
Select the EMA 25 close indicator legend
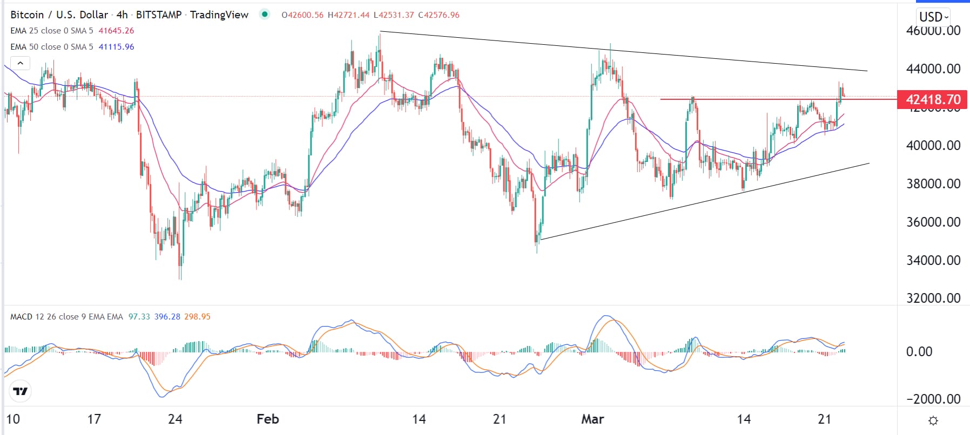52,31
